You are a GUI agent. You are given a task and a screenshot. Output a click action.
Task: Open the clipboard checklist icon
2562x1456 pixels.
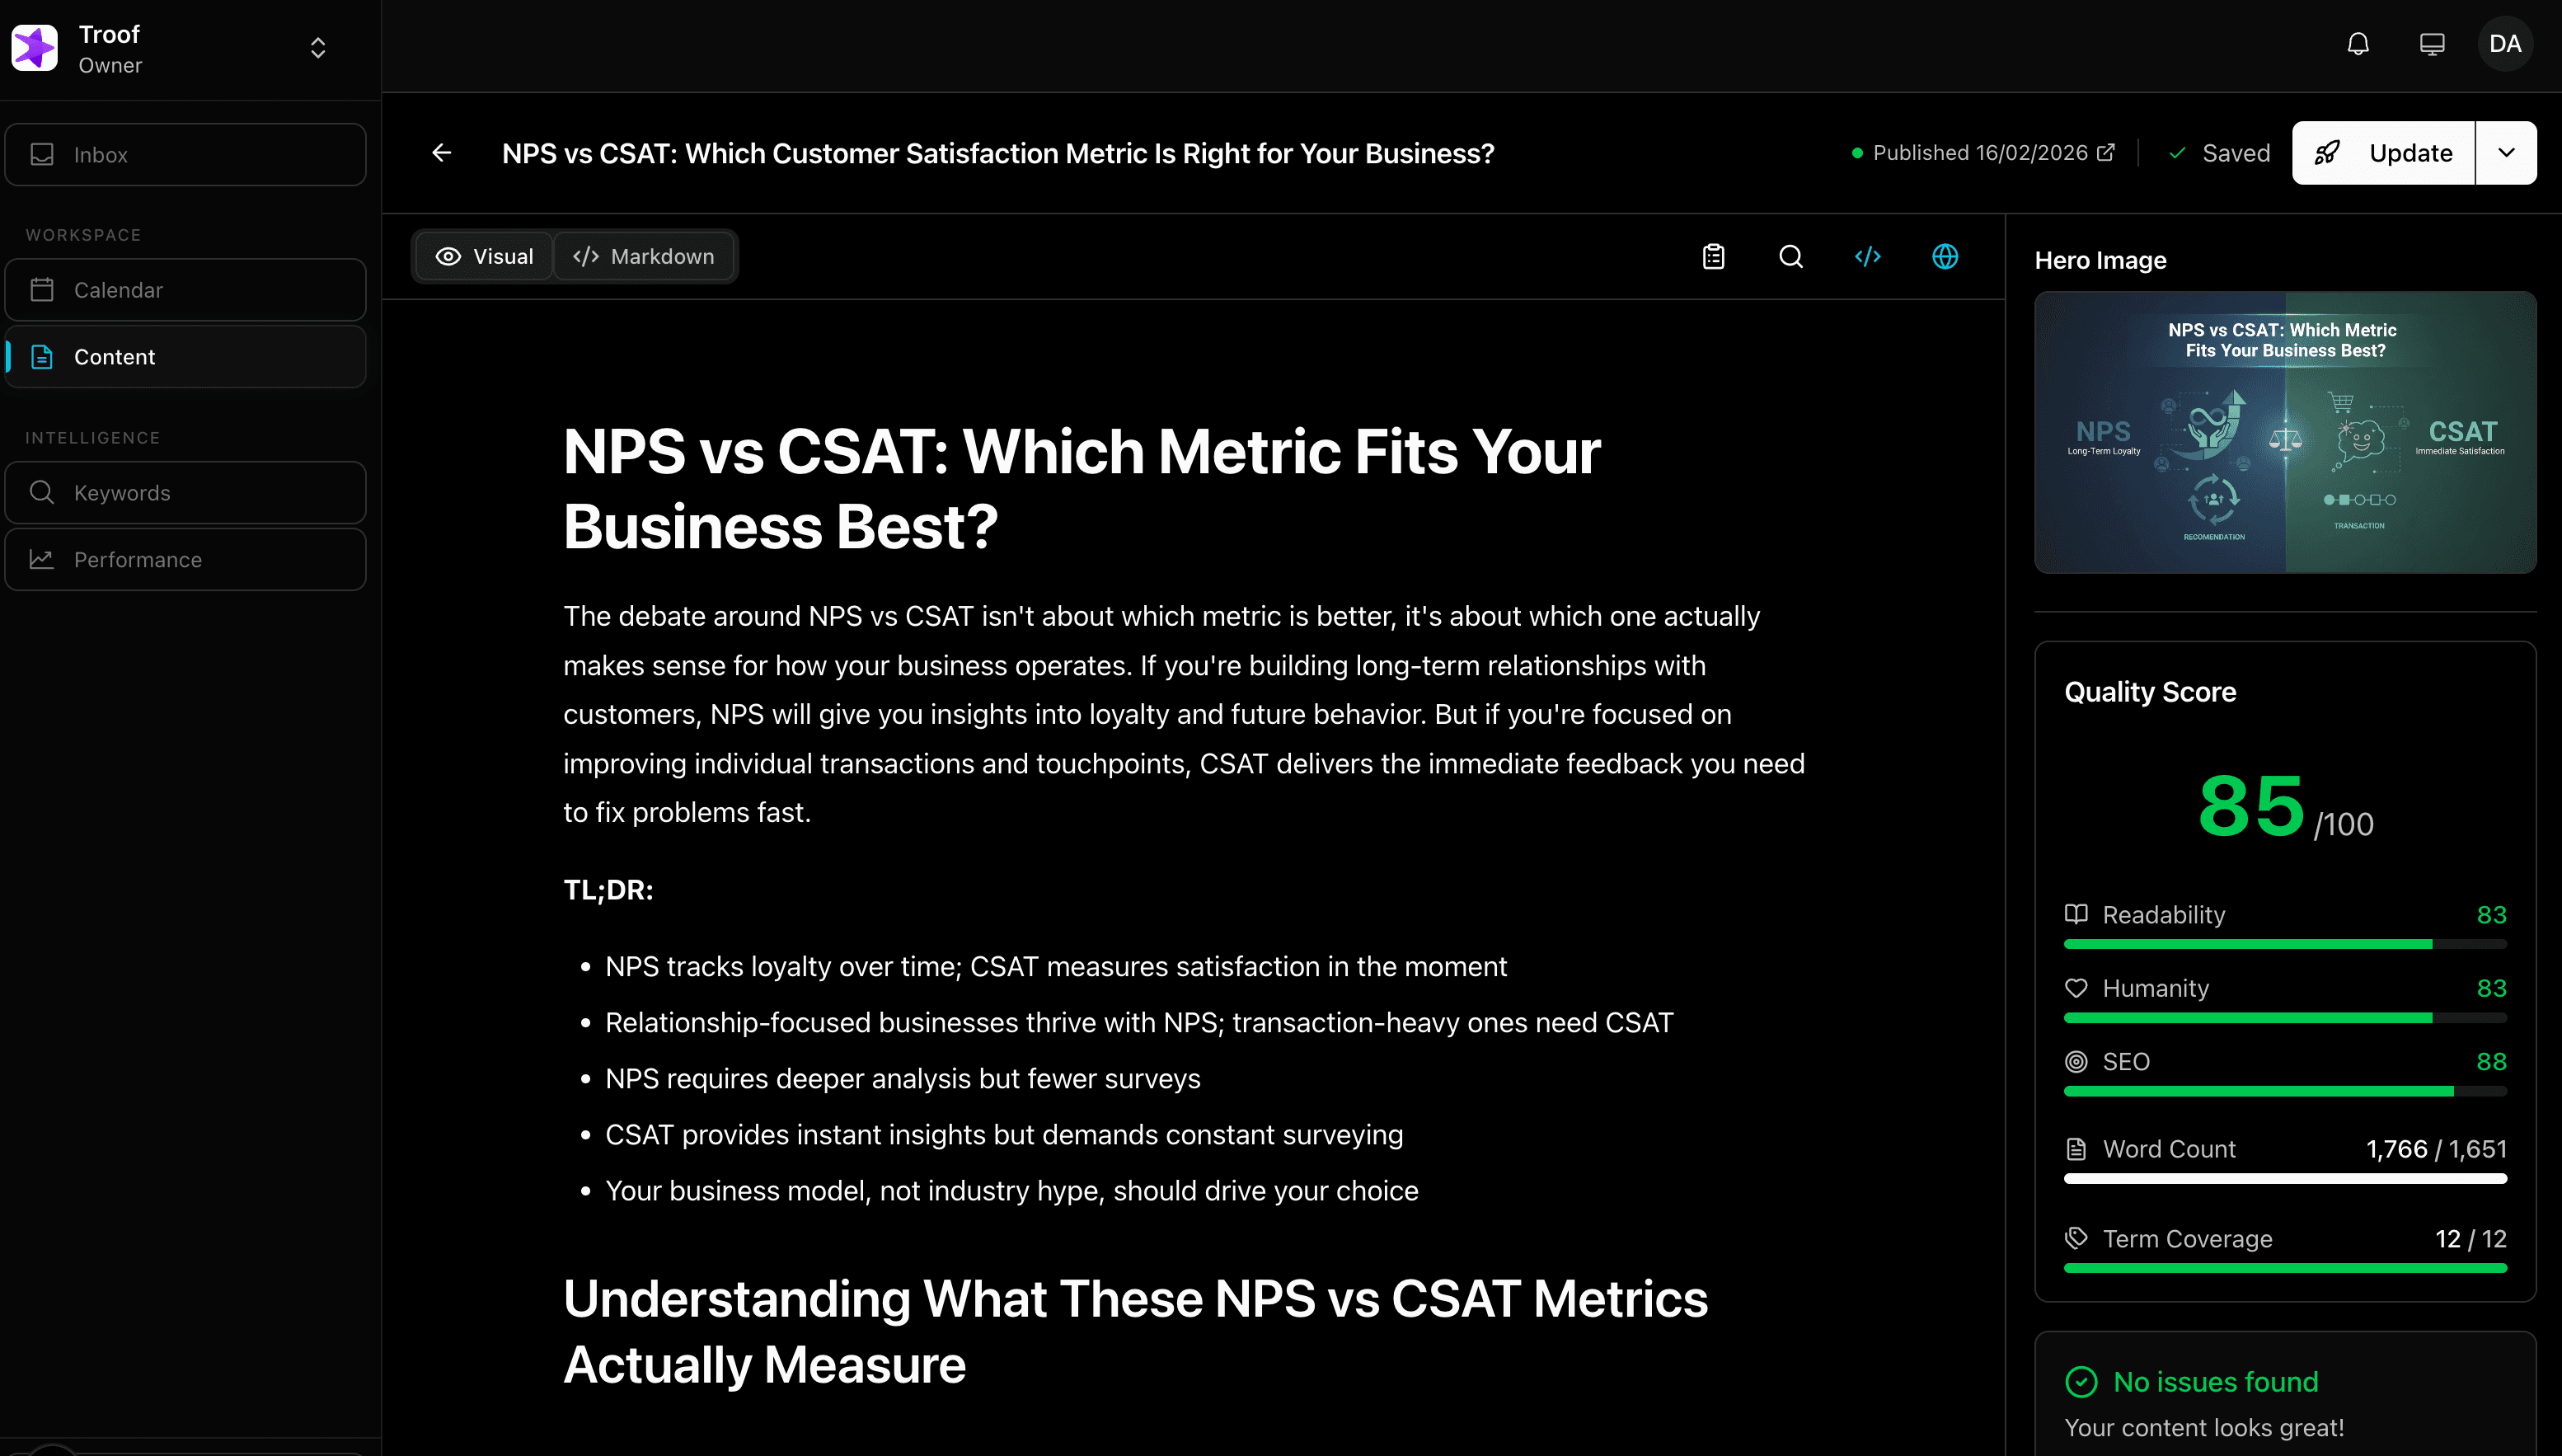coord(1713,257)
